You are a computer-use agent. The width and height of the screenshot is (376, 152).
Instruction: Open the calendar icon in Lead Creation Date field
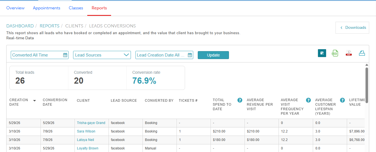(x=190, y=55)
